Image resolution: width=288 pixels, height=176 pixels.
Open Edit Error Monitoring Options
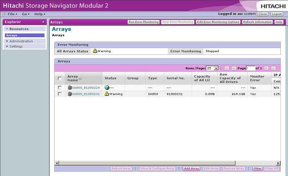(218, 22)
